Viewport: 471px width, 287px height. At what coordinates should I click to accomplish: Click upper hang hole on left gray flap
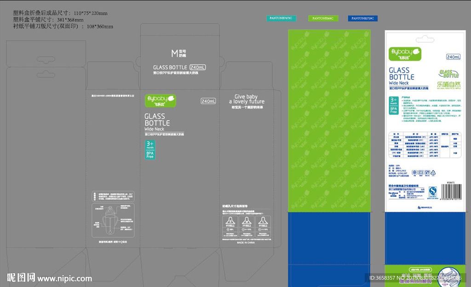point(46,60)
